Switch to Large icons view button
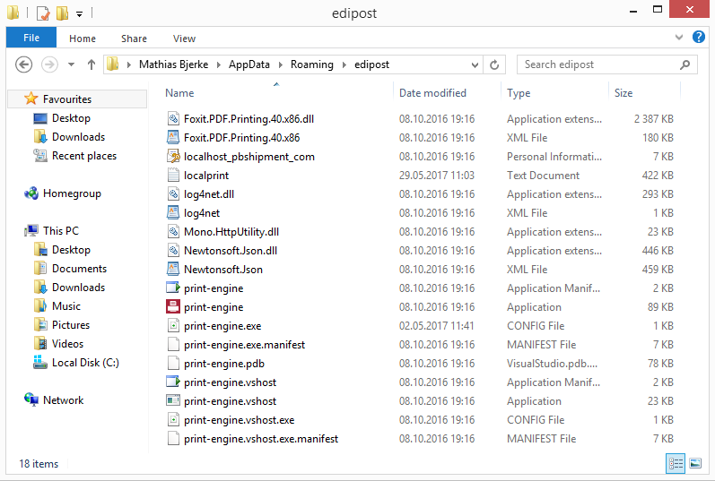715x481 pixels. coord(695,464)
